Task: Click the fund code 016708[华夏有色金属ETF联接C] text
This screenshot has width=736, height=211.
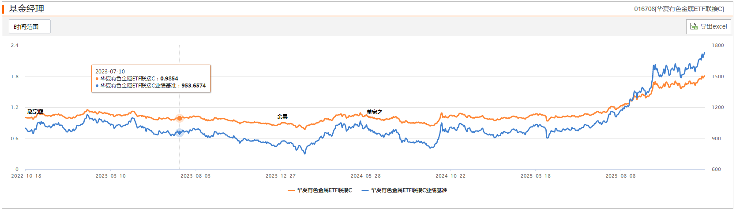Action: 679,9
